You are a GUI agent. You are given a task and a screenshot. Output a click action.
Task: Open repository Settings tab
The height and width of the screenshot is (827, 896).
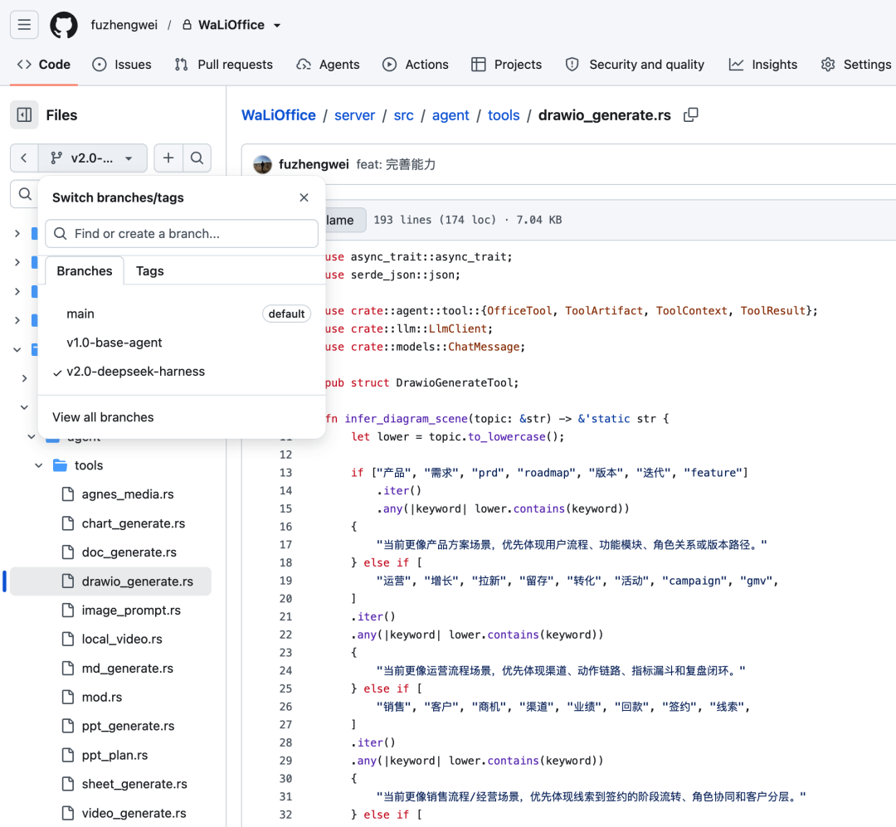855,65
